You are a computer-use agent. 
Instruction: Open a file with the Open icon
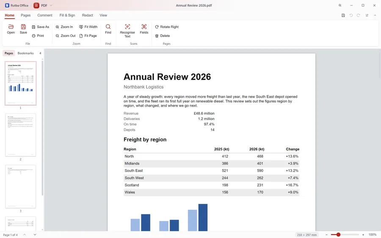(11, 29)
